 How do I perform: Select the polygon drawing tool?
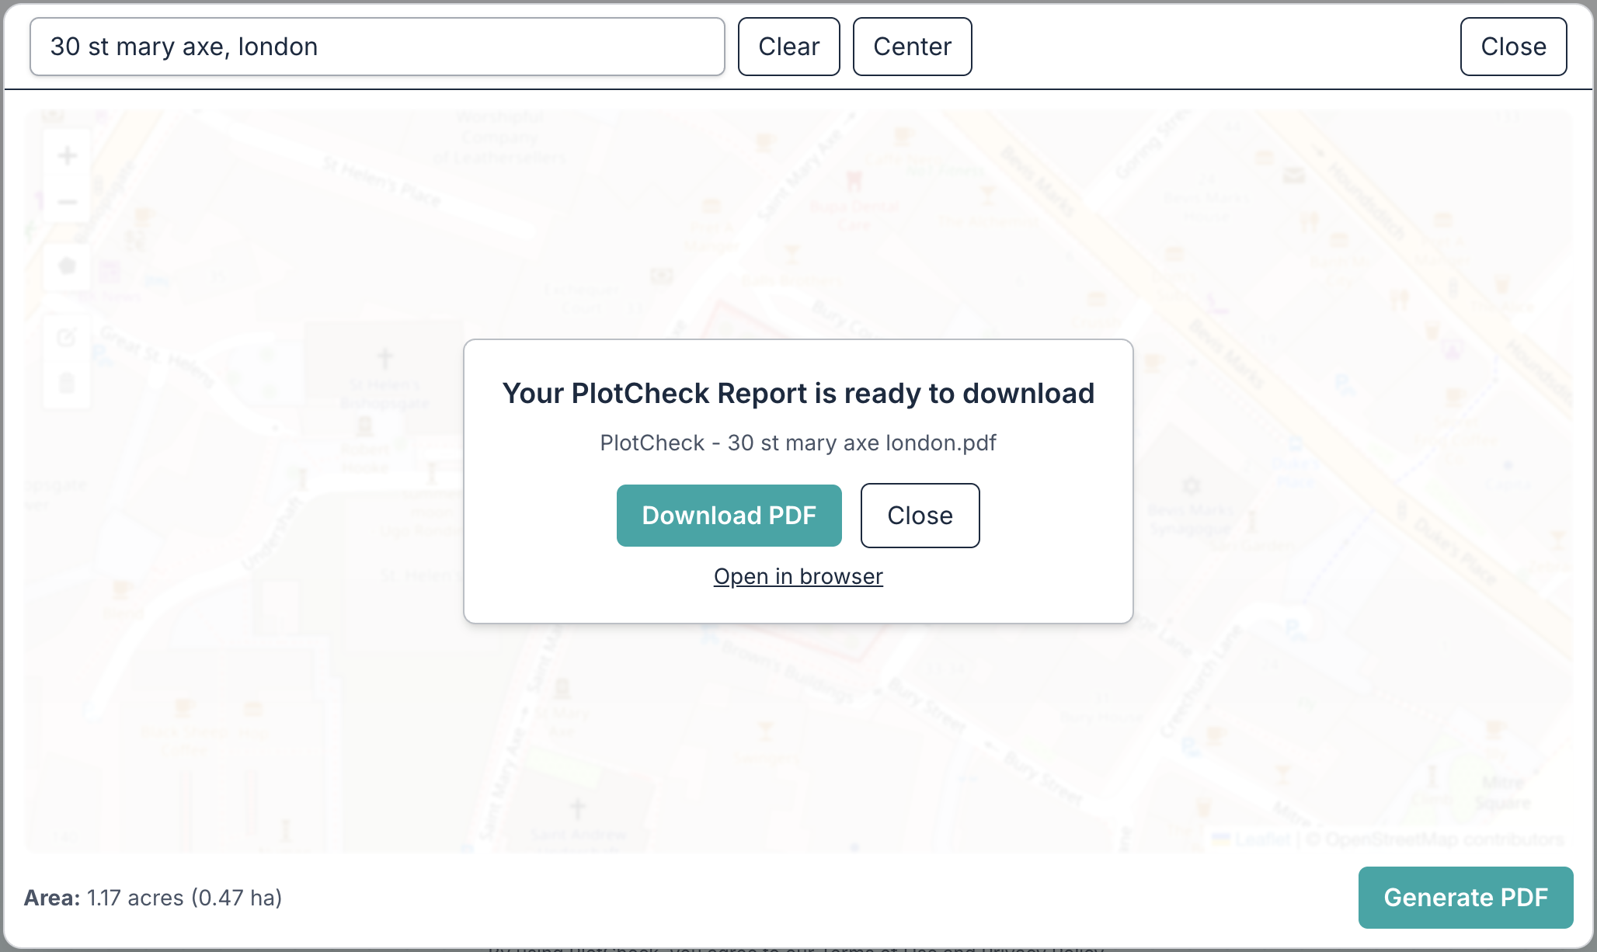coord(67,266)
